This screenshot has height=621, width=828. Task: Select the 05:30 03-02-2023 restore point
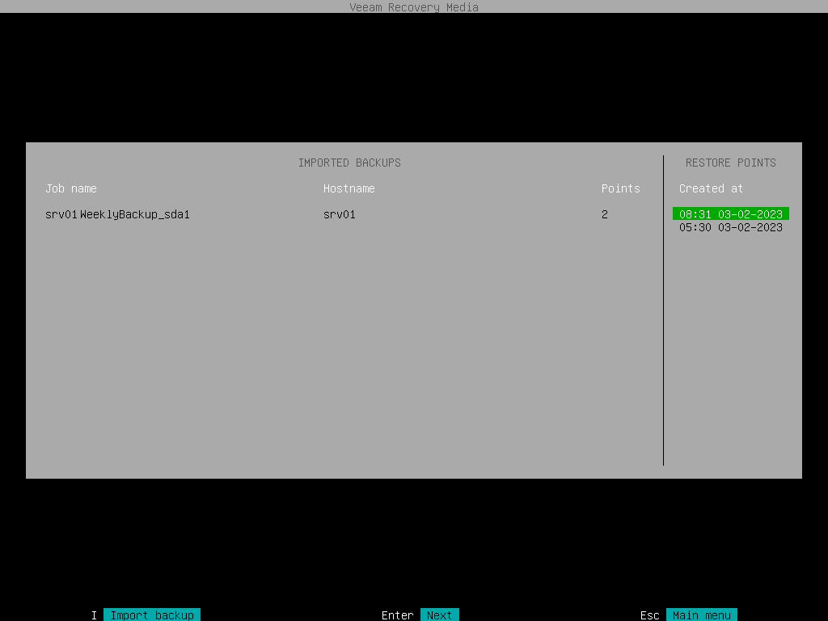730,227
